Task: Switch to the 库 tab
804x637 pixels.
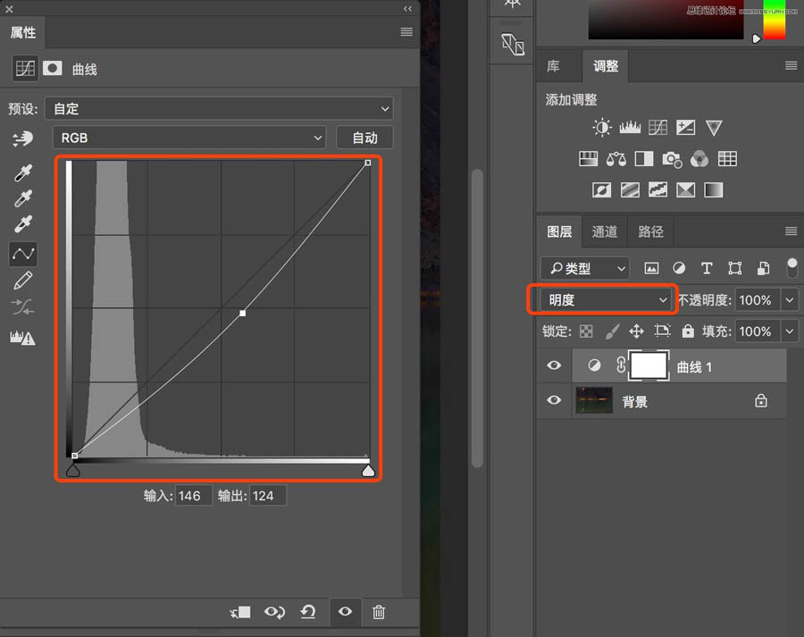Action: click(553, 65)
